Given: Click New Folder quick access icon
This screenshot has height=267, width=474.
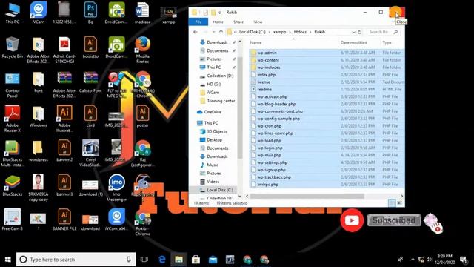Looking at the screenshot, I should point(213,13).
